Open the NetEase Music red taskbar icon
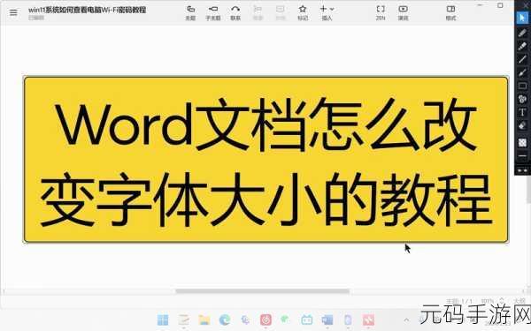Viewport: 531px width, 331px height. coord(265,320)
